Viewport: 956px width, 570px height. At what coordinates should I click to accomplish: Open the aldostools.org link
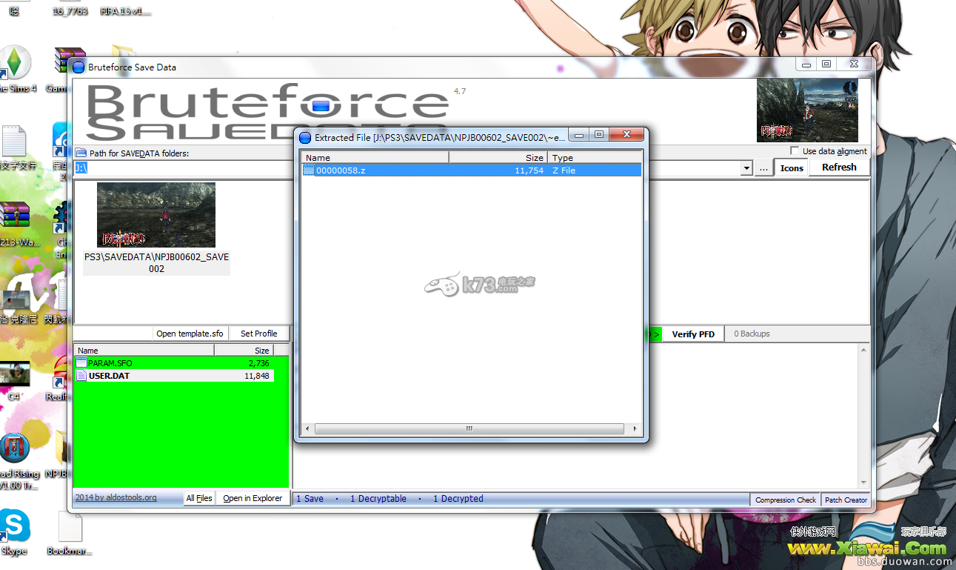click(116, 497)
